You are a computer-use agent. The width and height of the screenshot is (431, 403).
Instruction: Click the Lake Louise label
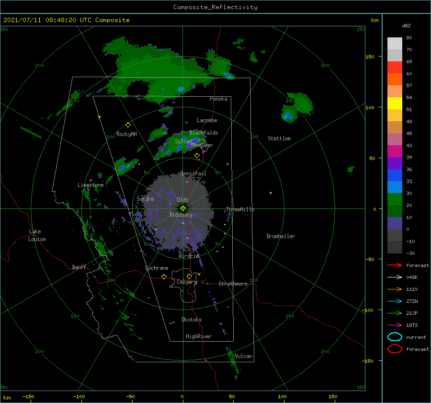coord(37,235)
